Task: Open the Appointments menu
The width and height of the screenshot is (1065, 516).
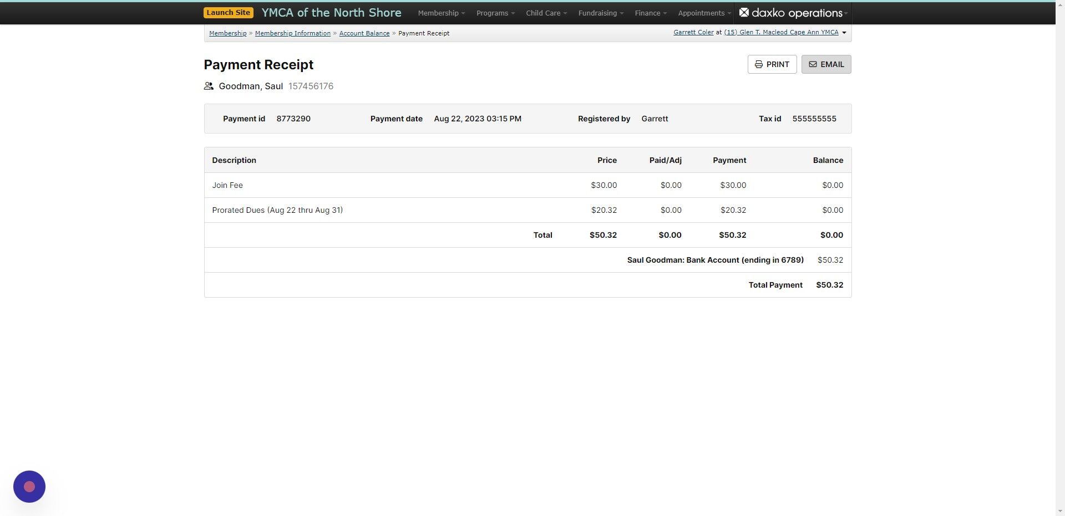Action: [704, 13]
